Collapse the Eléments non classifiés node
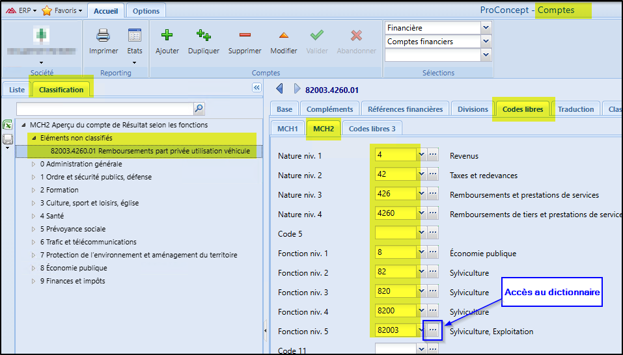The width and height of the screenshot is (623, 355). [34, 138]
